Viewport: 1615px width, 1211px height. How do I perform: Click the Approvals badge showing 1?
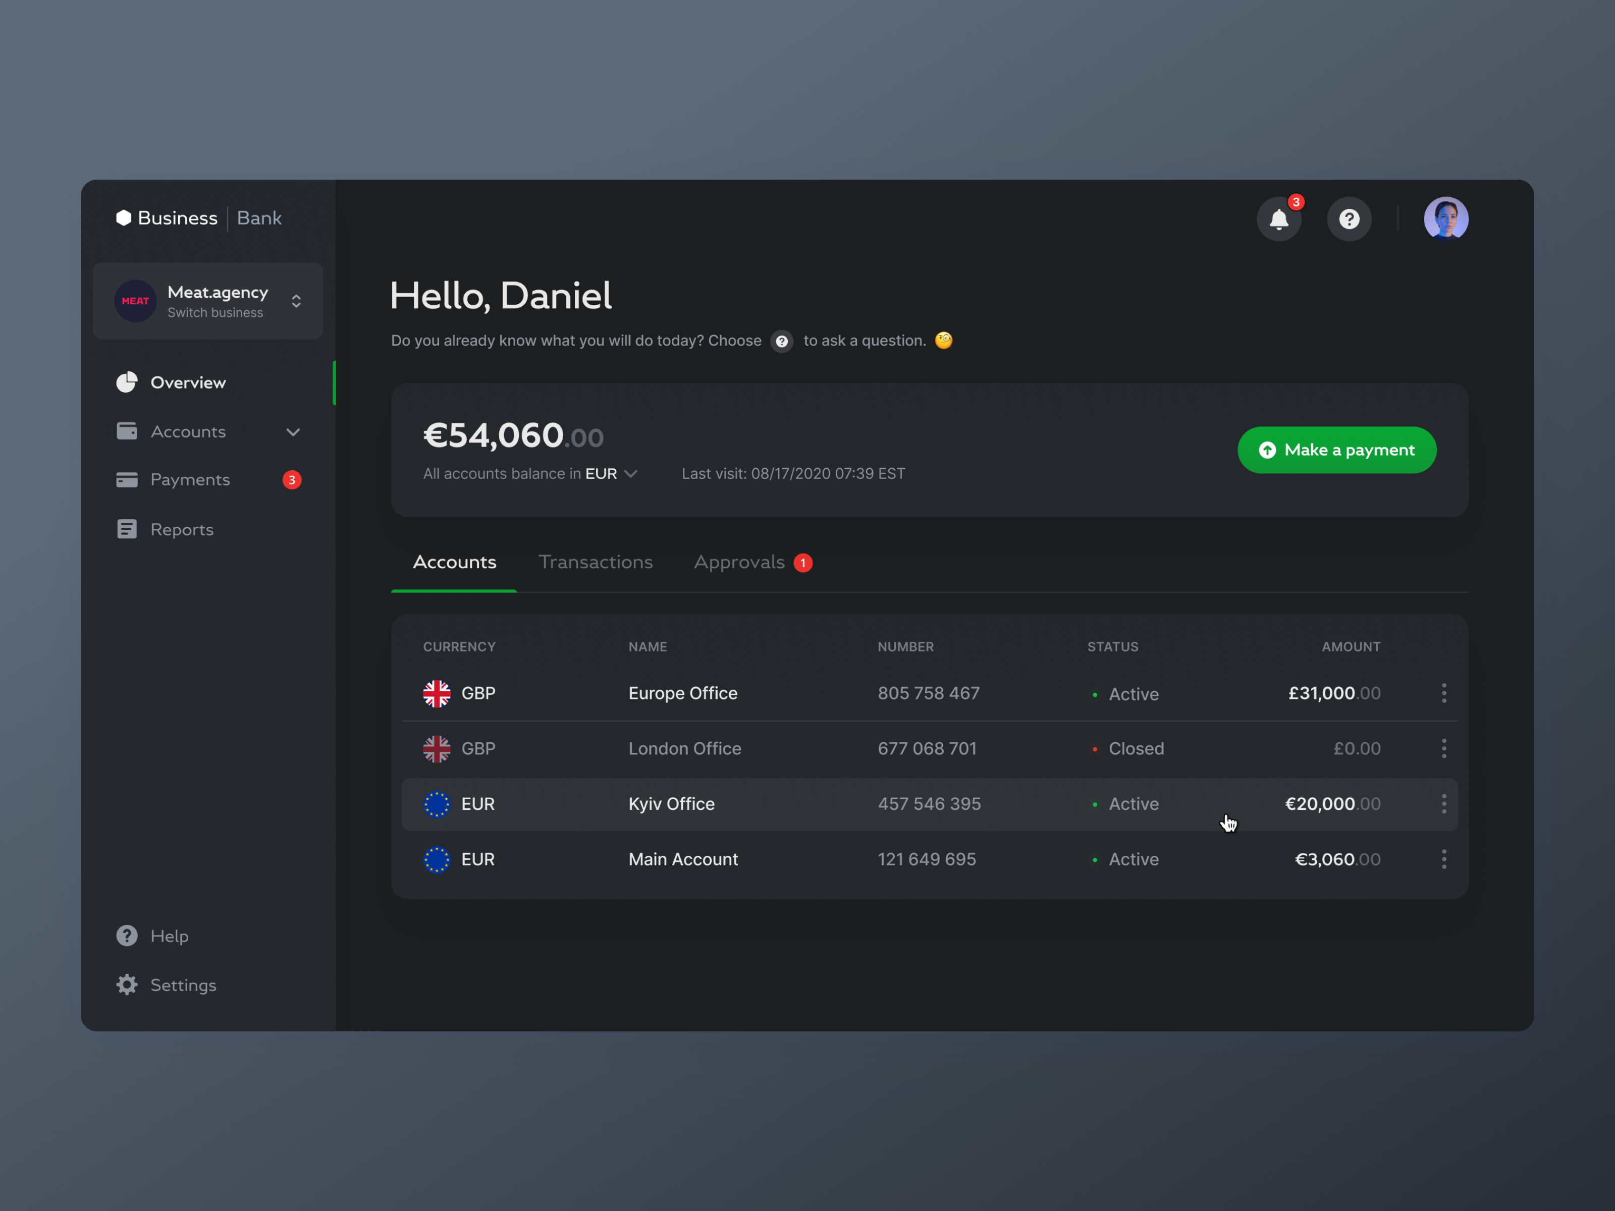click(x=803, y=563)
